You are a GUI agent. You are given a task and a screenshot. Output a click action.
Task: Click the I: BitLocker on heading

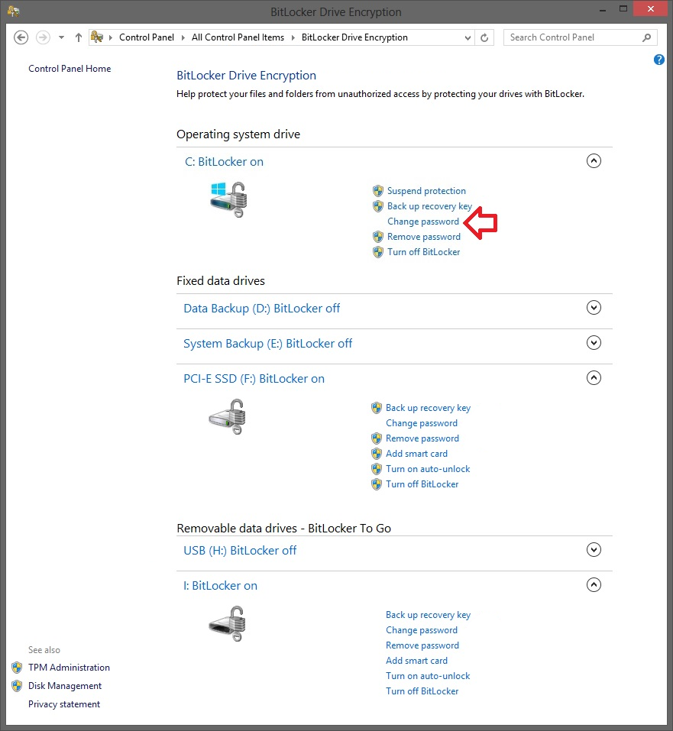tap(220, 586)
